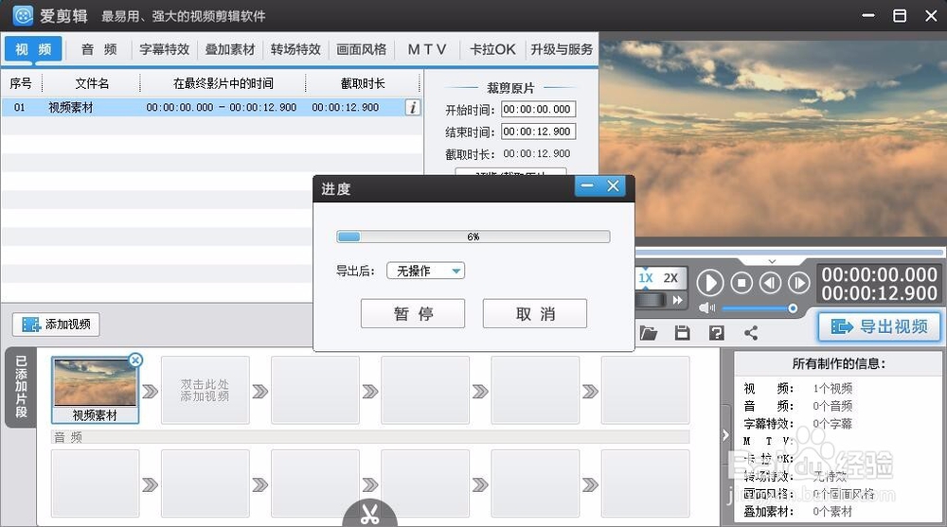Remove the 视频素材 clip with its X badge
Image resolution: width=947 pixels, height=527 pixels.
135,360
